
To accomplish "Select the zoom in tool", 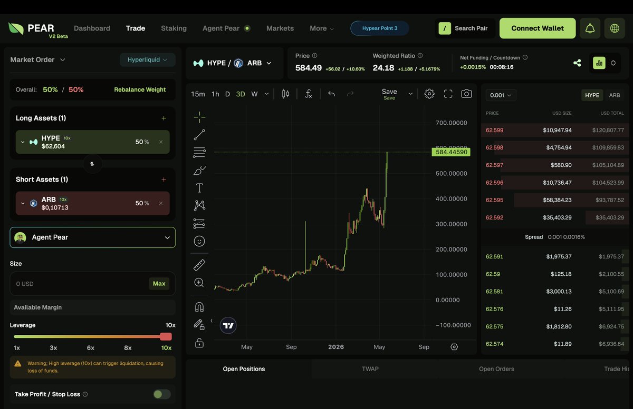I will (x=199, y=283).
